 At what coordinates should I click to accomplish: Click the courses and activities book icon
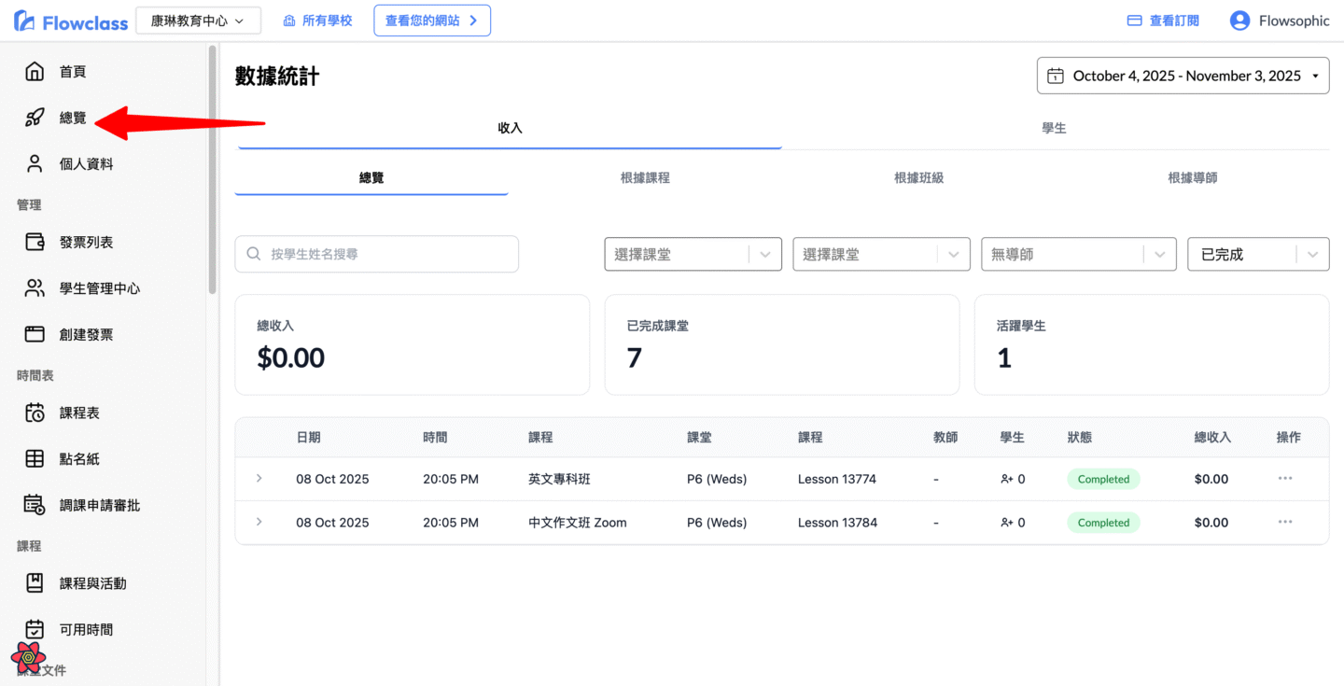click(x=35, y=583)
